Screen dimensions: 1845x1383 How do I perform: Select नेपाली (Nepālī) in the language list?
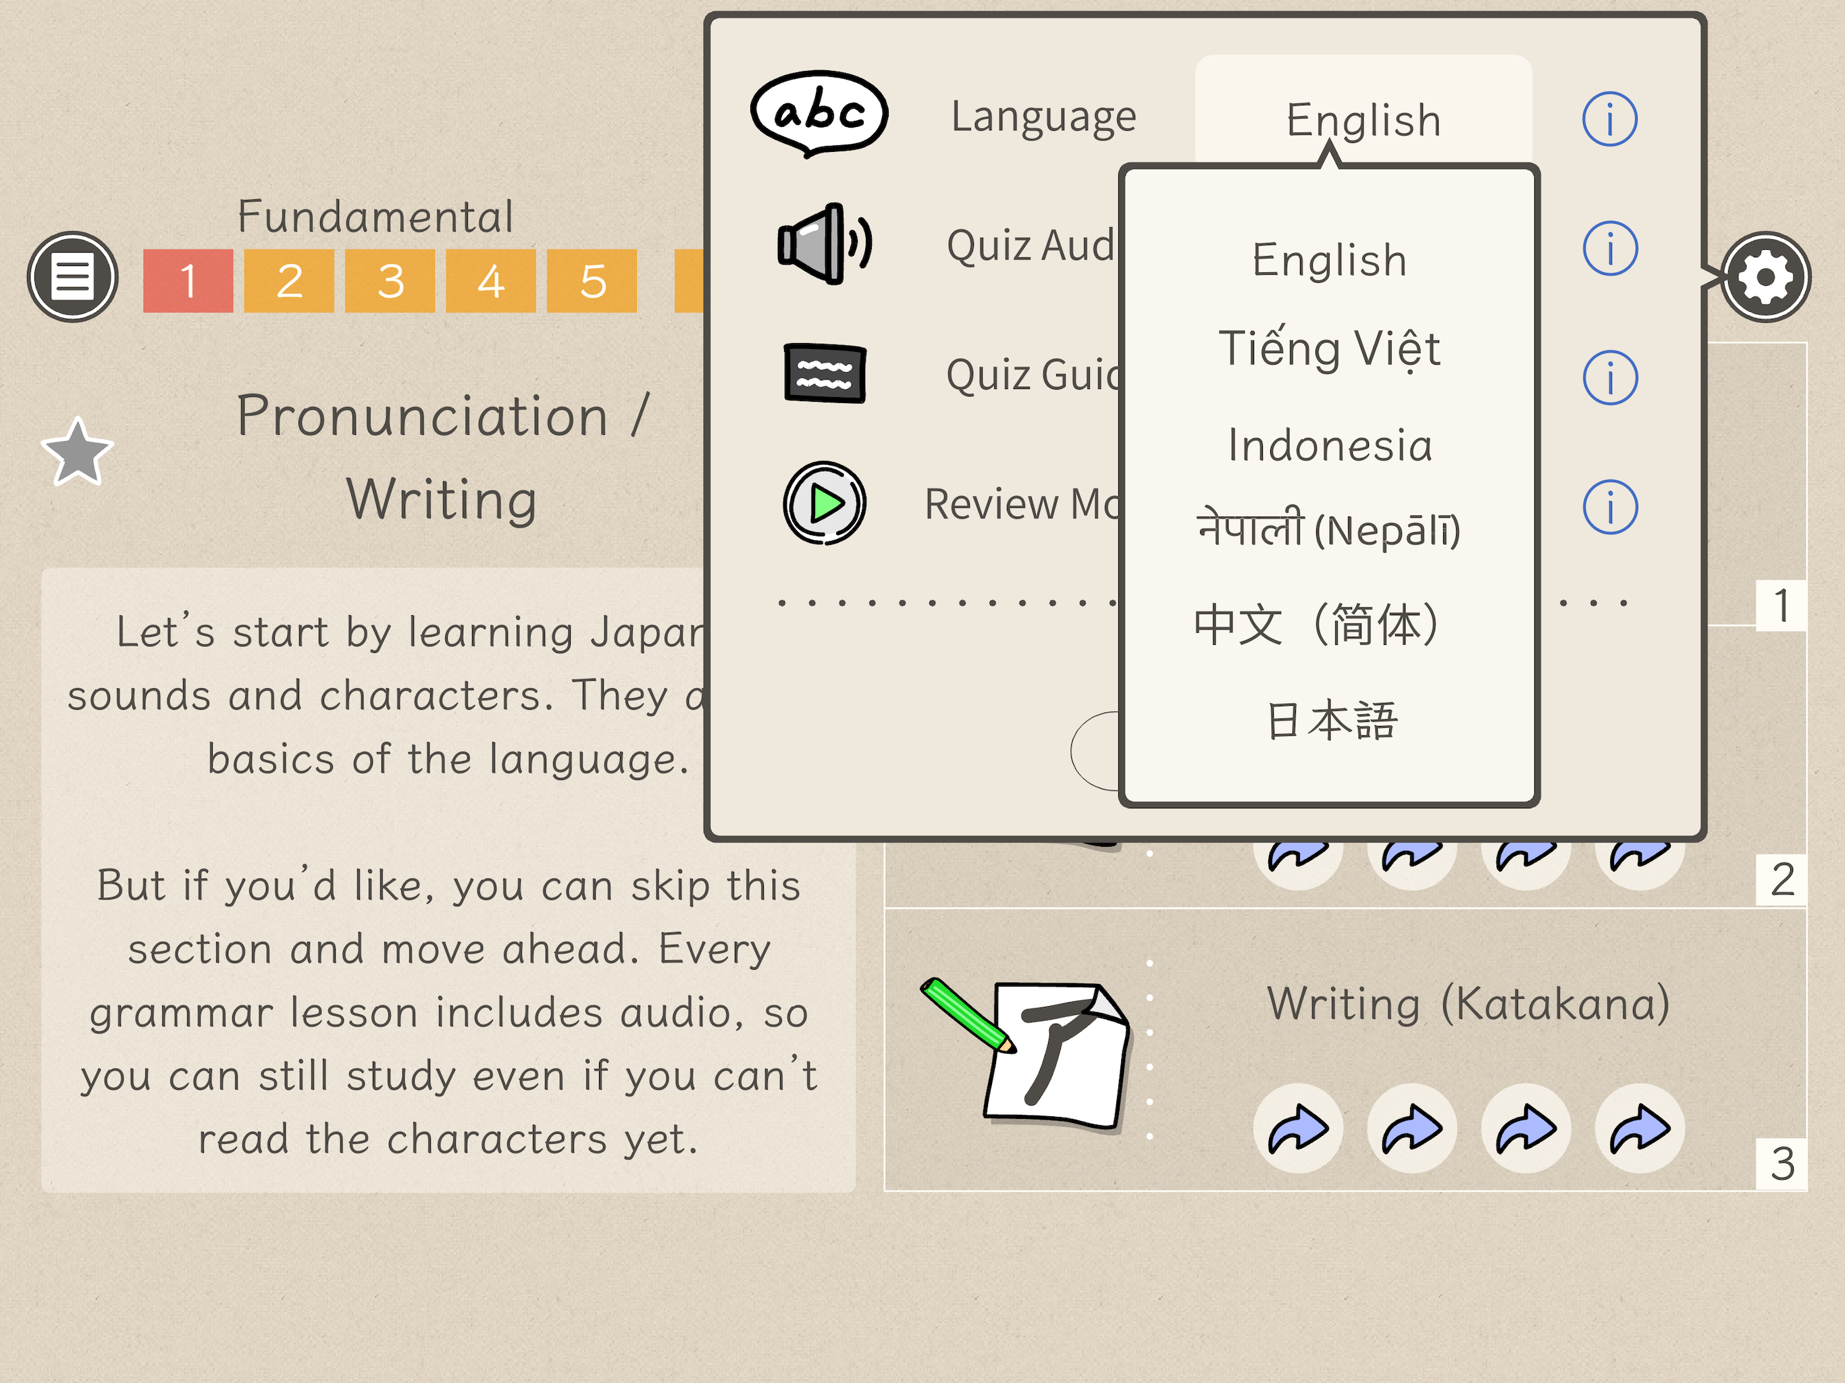click(x=1330, y=531)
